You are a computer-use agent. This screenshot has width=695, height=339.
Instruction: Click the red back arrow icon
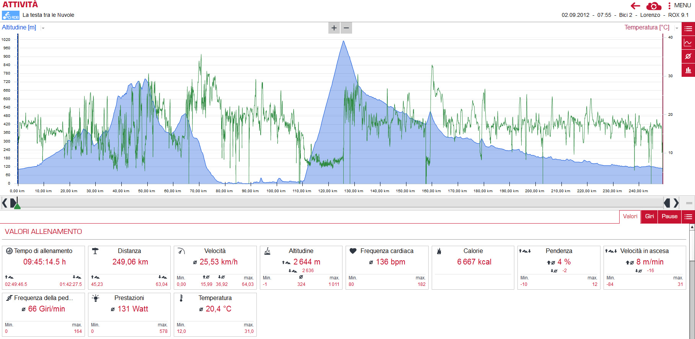click(x=635, y=6)
